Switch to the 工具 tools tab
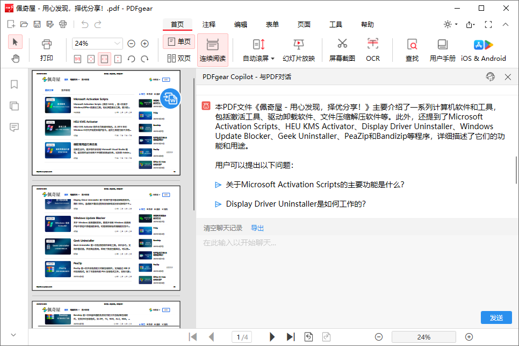Screen dimensions: 519x346 click(336, 25)
